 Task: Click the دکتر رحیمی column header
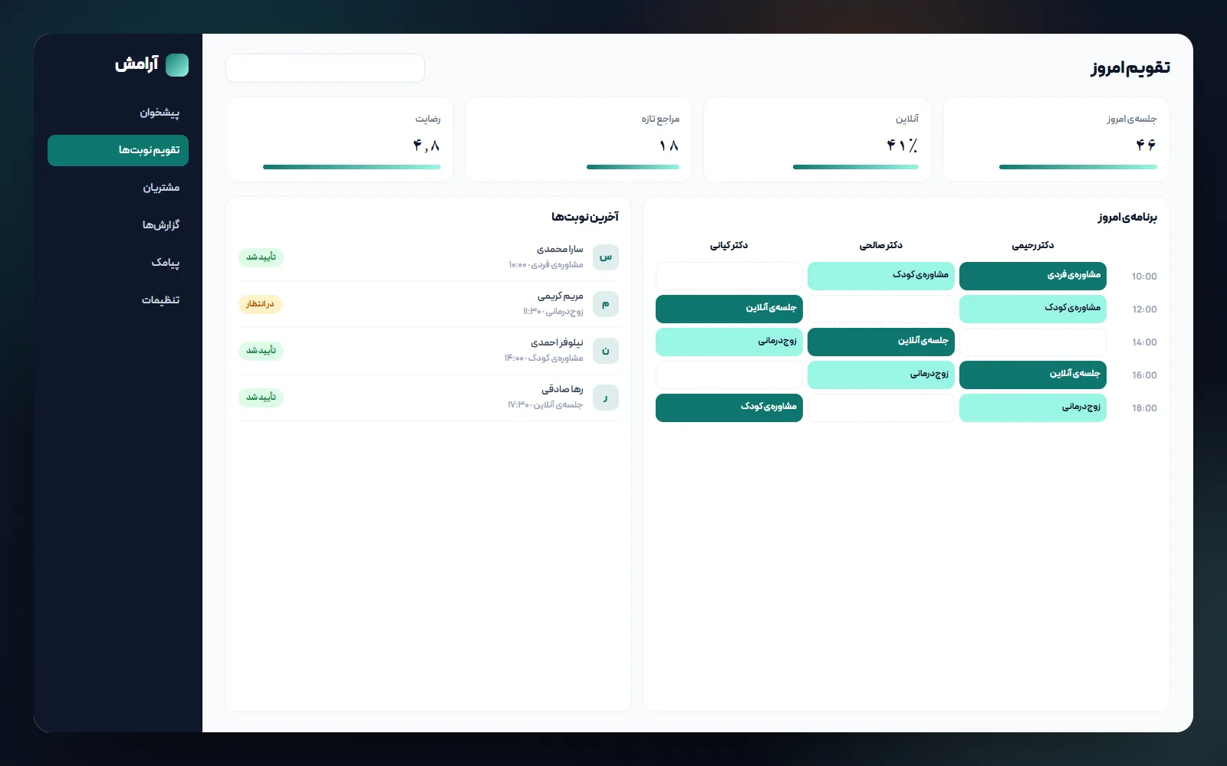pyautogui.click(x=1033, y=246)
